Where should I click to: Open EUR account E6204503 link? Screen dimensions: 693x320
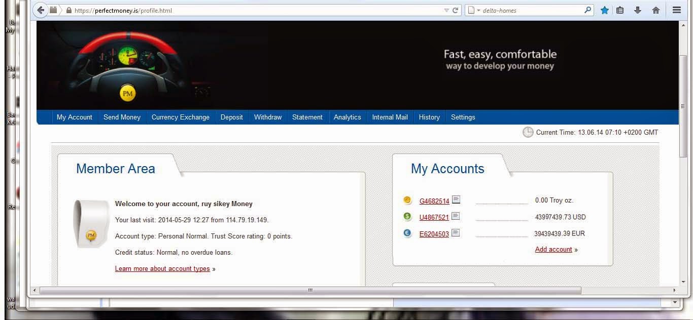click(434, 234)
